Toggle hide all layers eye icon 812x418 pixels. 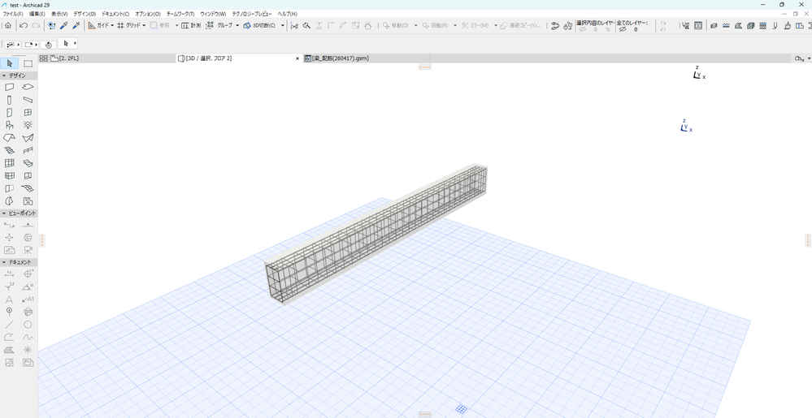click(x=623, y=29)
